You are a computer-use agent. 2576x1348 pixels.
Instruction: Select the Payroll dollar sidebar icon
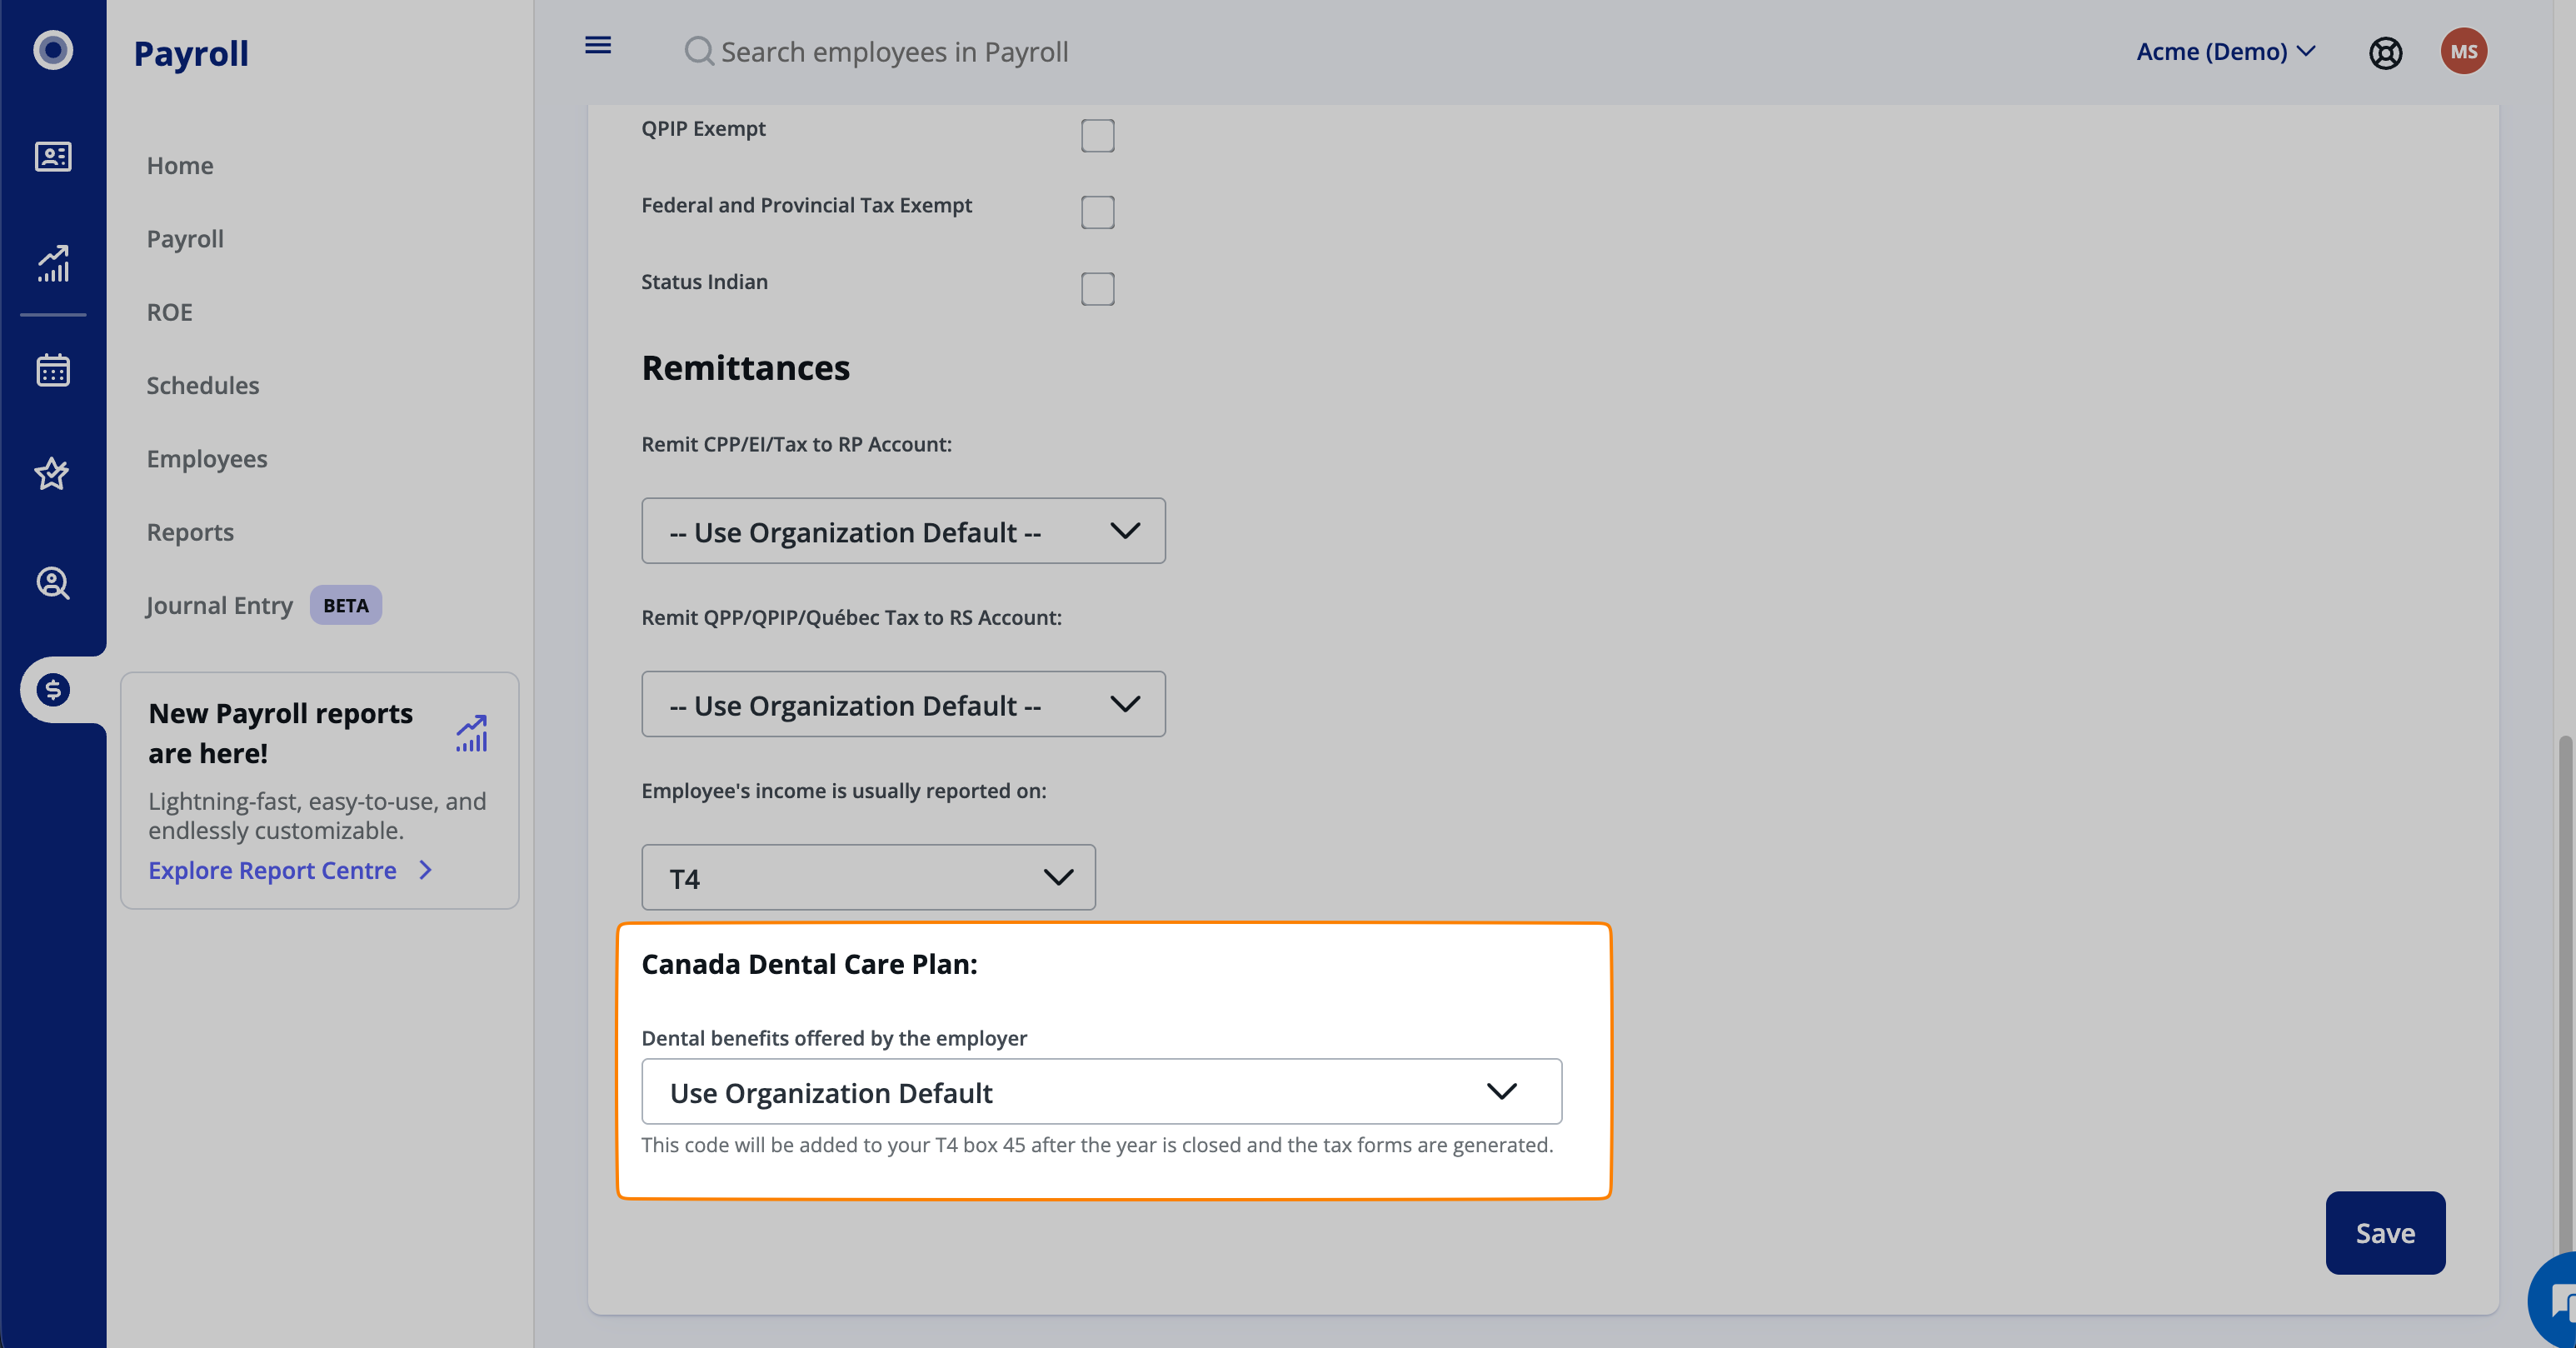point(53,690)
